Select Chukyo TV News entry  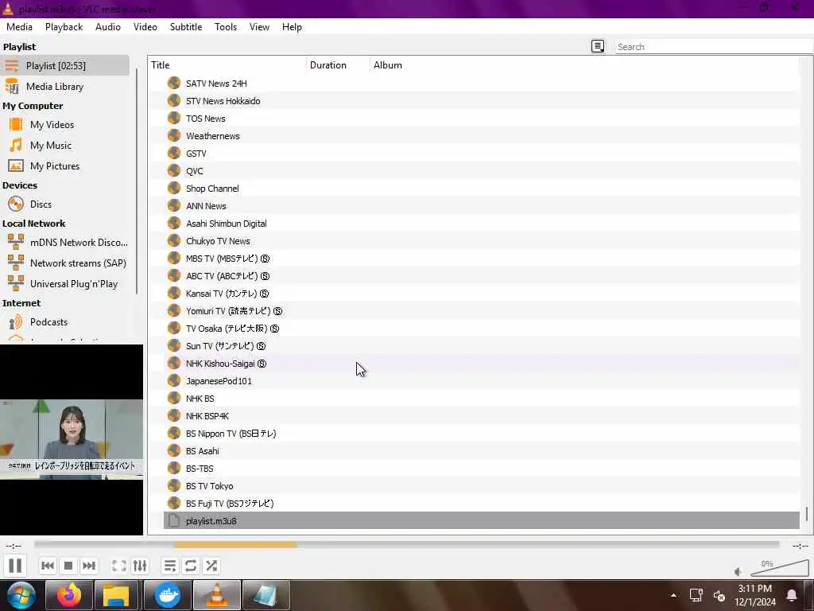point(481,241)
